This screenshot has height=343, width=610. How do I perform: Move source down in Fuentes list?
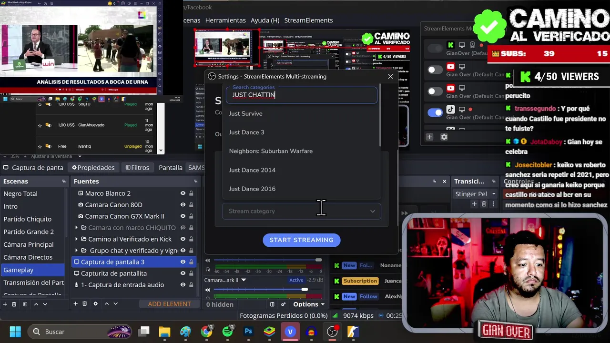(115, 304)
